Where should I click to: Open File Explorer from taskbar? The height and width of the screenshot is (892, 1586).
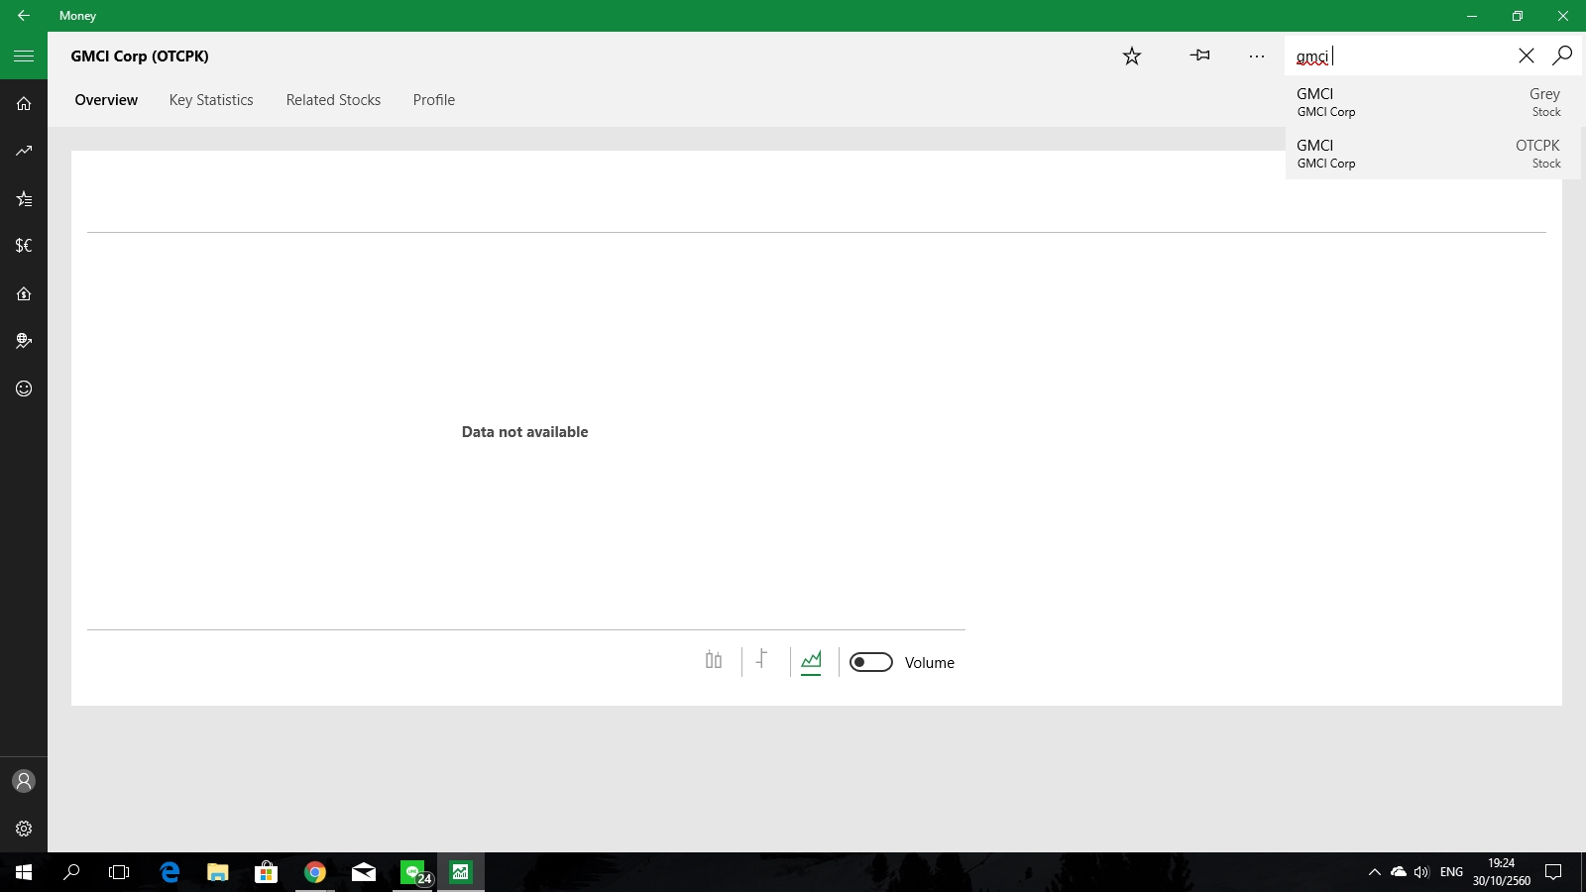[x=218, y=872]
